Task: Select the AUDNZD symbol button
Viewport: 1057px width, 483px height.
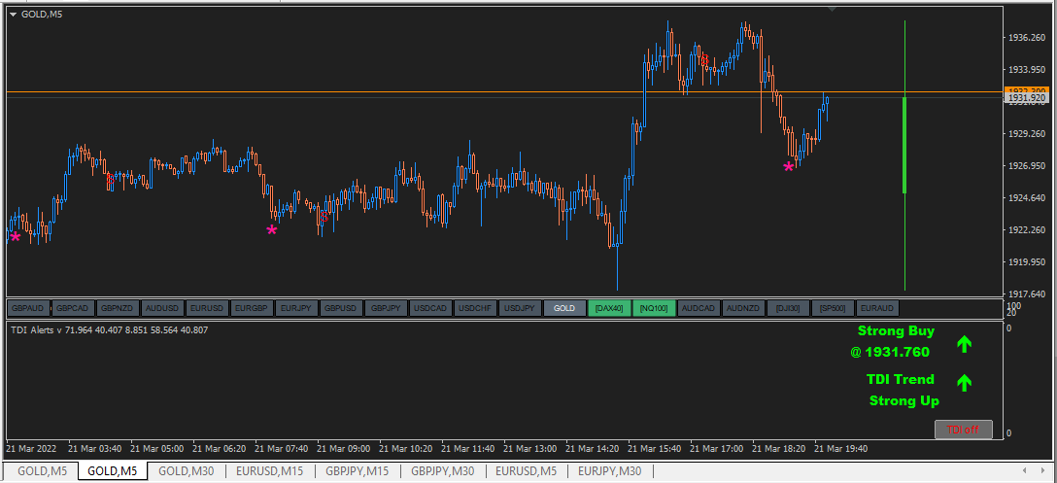Action: [743, 308]
